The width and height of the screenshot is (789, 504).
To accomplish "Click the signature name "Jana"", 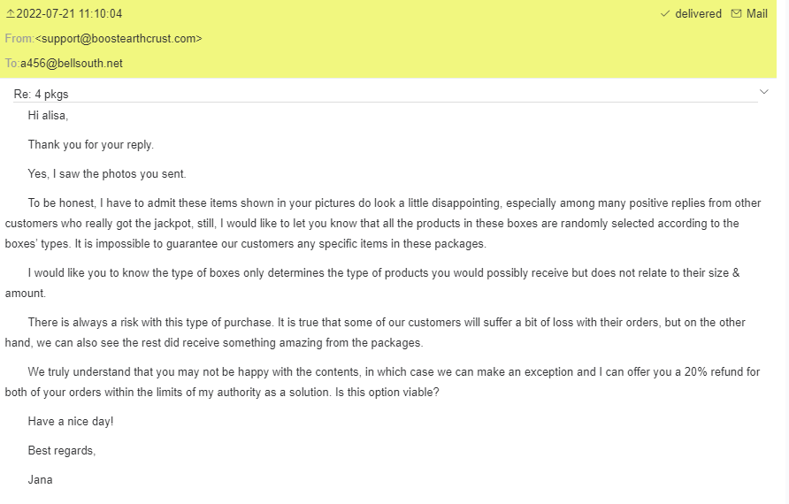I will pos(40,480).
